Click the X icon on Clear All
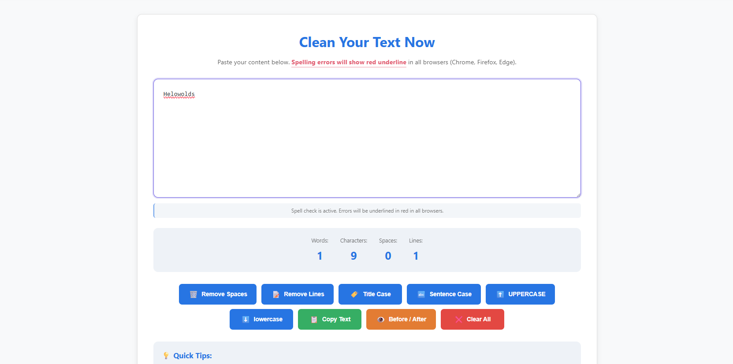The width and height of the screenshot is (733, 364). point(459,320)
